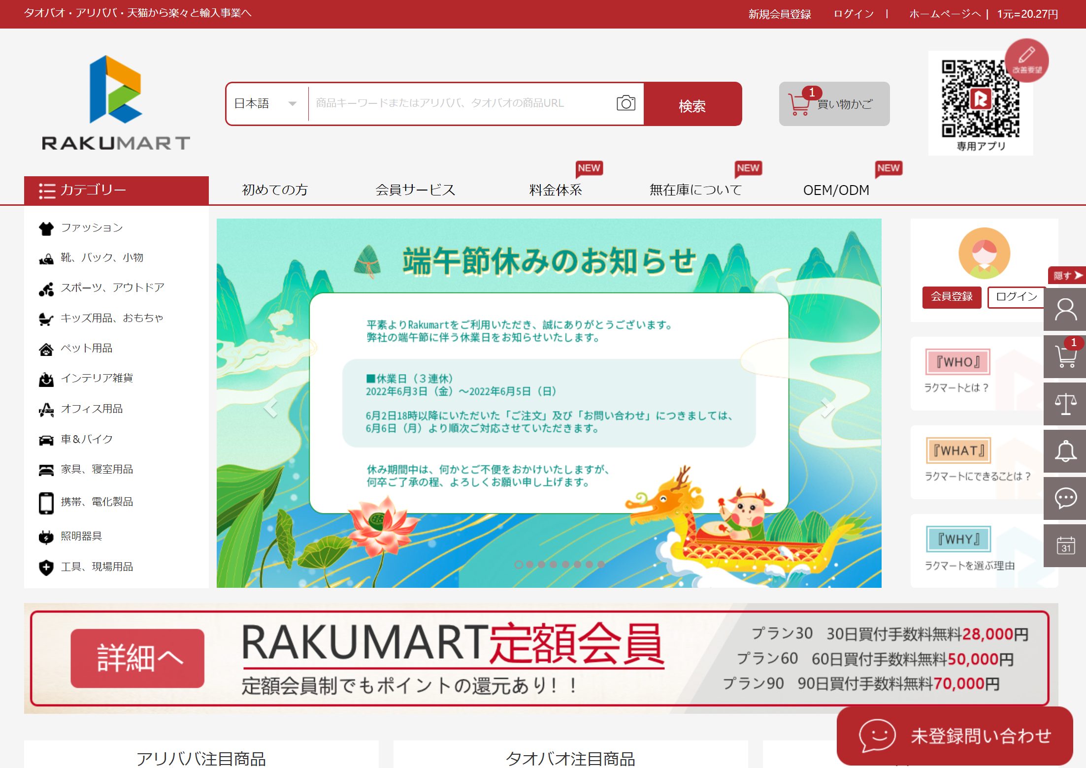Viewport: 1086px width, 768px height.
Task: Click the lighting equipment icon
Action: (46, 537)
